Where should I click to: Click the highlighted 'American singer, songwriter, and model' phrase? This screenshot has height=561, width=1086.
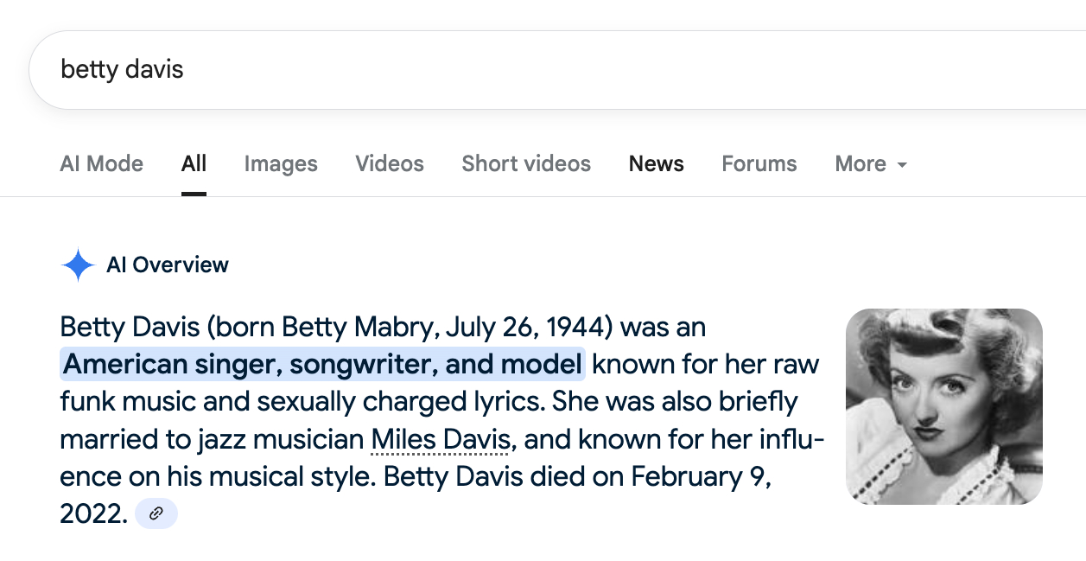point(322,364)
